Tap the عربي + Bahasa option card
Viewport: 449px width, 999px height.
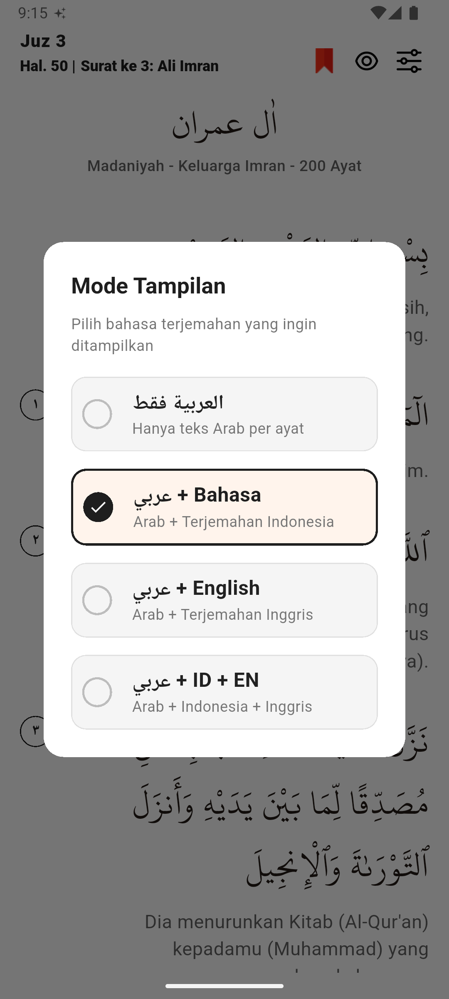pos(224,507)
